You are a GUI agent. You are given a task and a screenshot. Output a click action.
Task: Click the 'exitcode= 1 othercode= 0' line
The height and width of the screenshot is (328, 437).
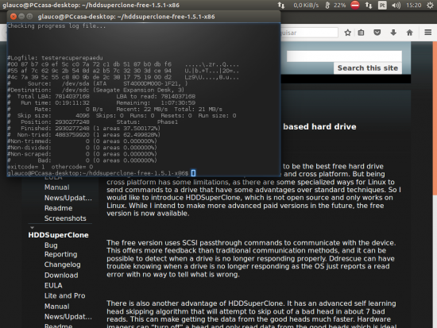coord(50,167)
